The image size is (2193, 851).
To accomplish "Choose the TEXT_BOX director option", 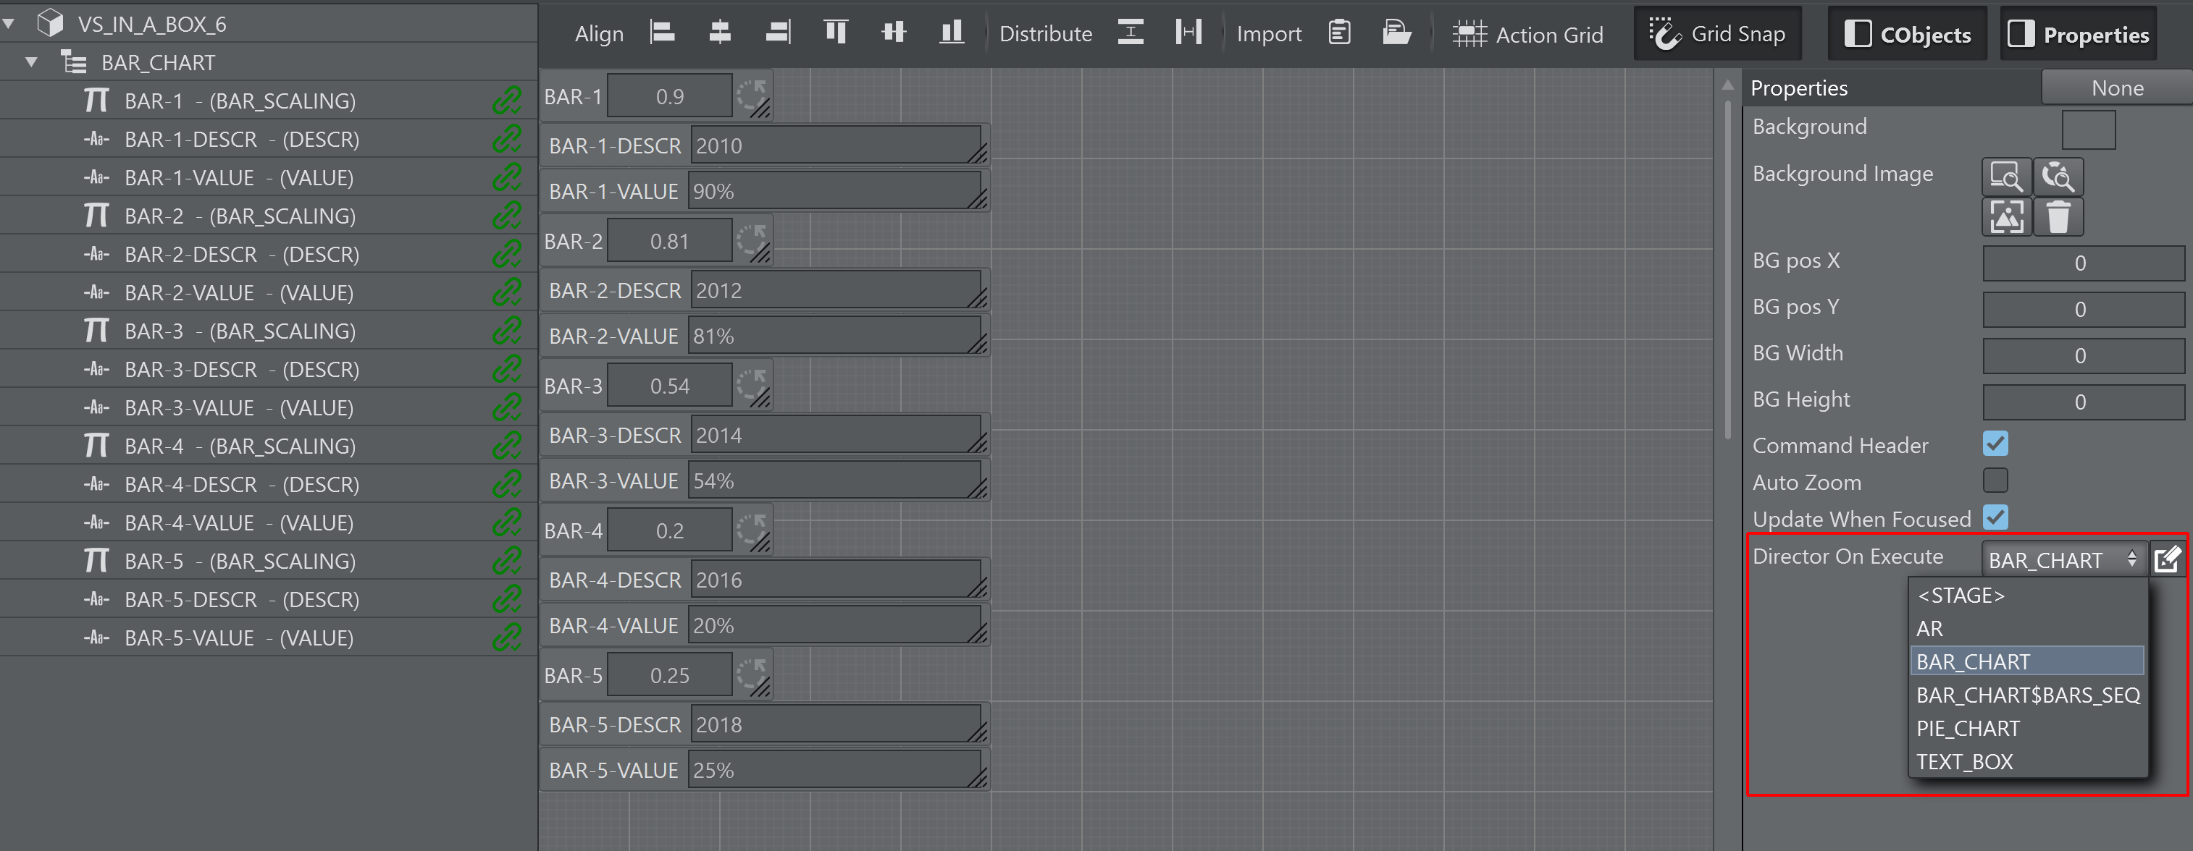I will point(1964,762).
